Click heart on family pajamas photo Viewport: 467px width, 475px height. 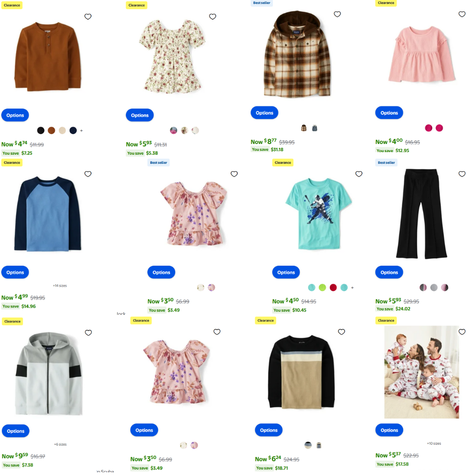coord(462,332)
